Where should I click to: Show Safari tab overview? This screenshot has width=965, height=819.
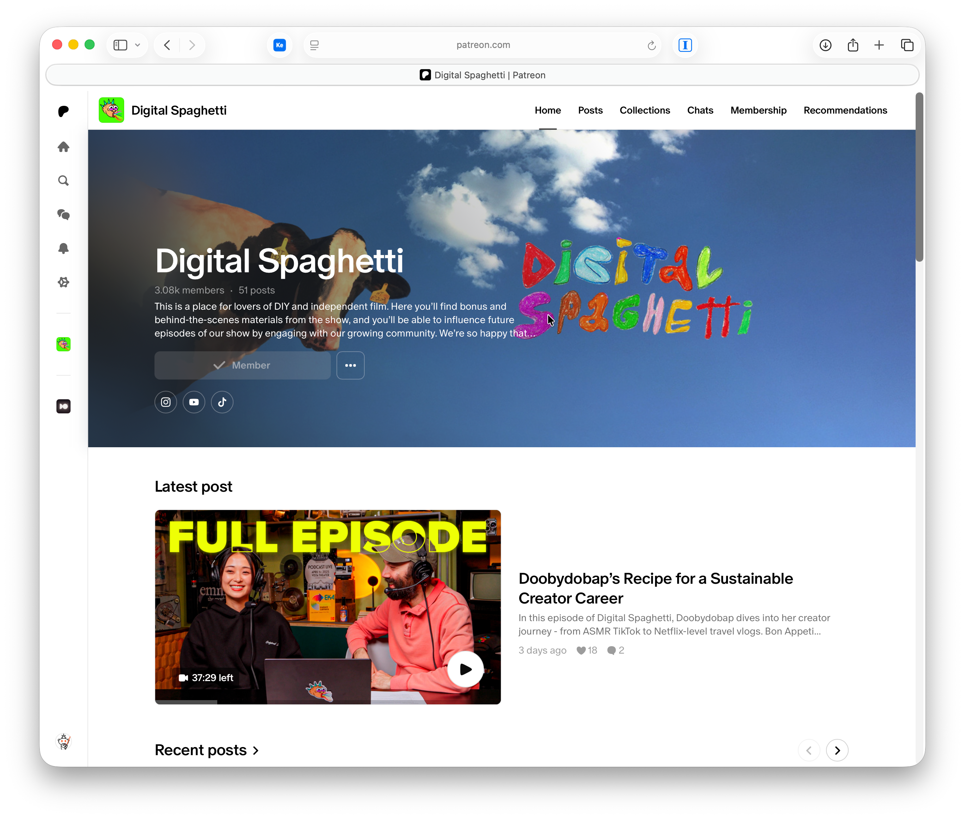click(x=907, y=45)
